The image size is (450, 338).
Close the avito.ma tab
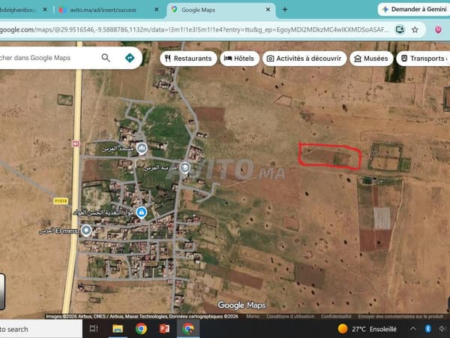coord(157,10)
